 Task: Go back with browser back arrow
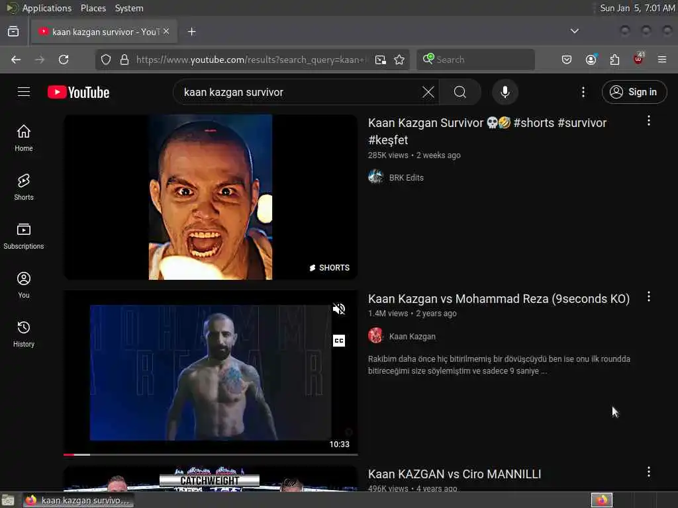tap(16, 60)
